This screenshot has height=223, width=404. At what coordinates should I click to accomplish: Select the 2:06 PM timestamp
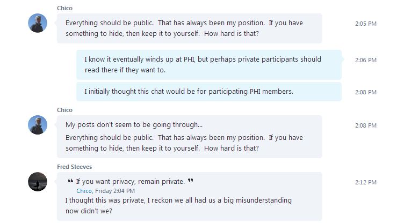[x=366, y=60]
